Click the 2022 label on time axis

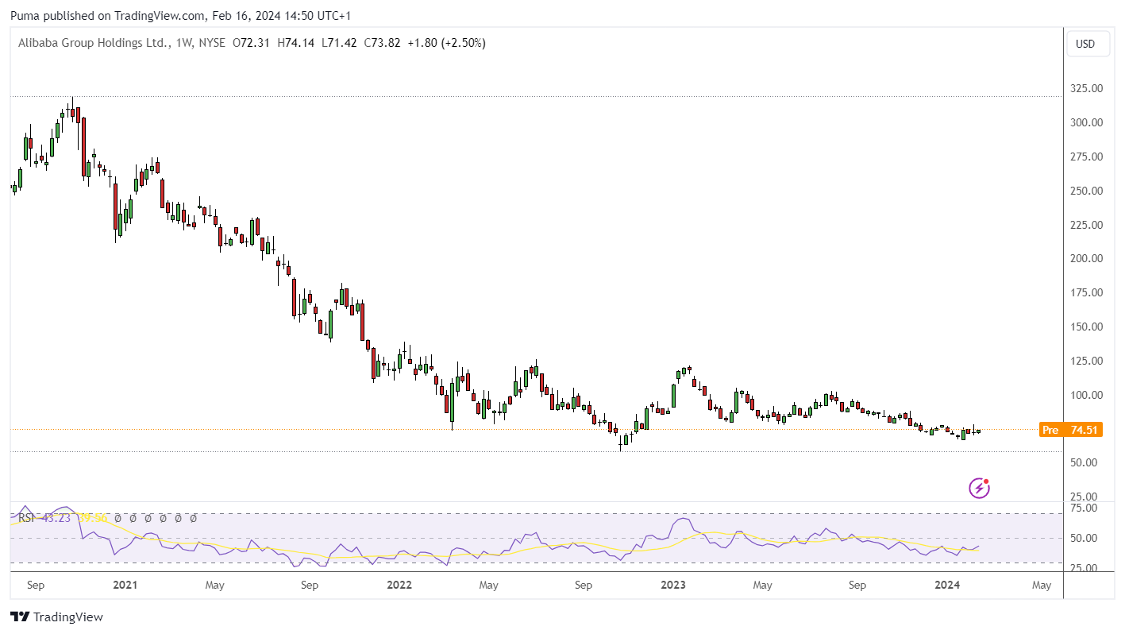coord(399,586)
